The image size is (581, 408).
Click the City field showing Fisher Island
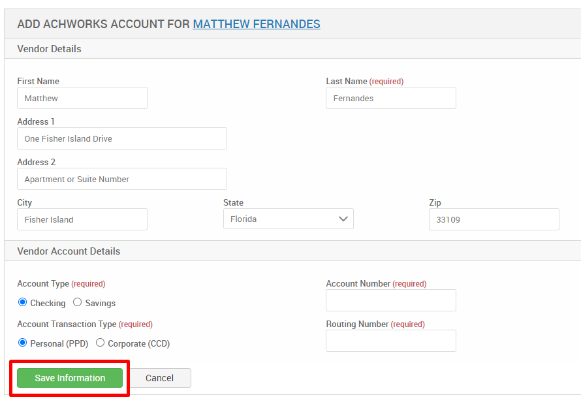pyautogui.click(x=82, y=219)
